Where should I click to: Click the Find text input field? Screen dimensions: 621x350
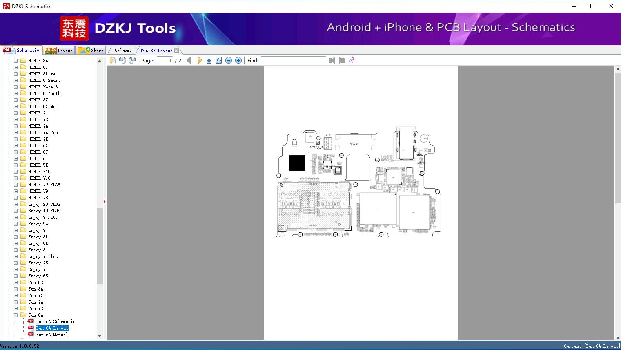294,60
